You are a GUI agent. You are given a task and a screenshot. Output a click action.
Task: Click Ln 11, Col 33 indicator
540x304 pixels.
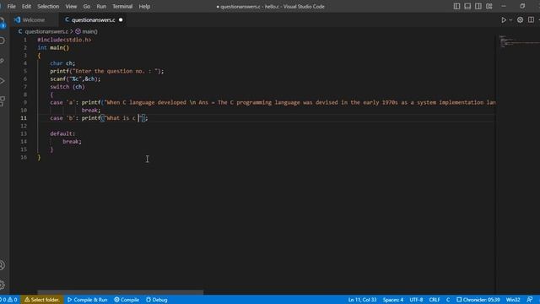tap(362, 300)
